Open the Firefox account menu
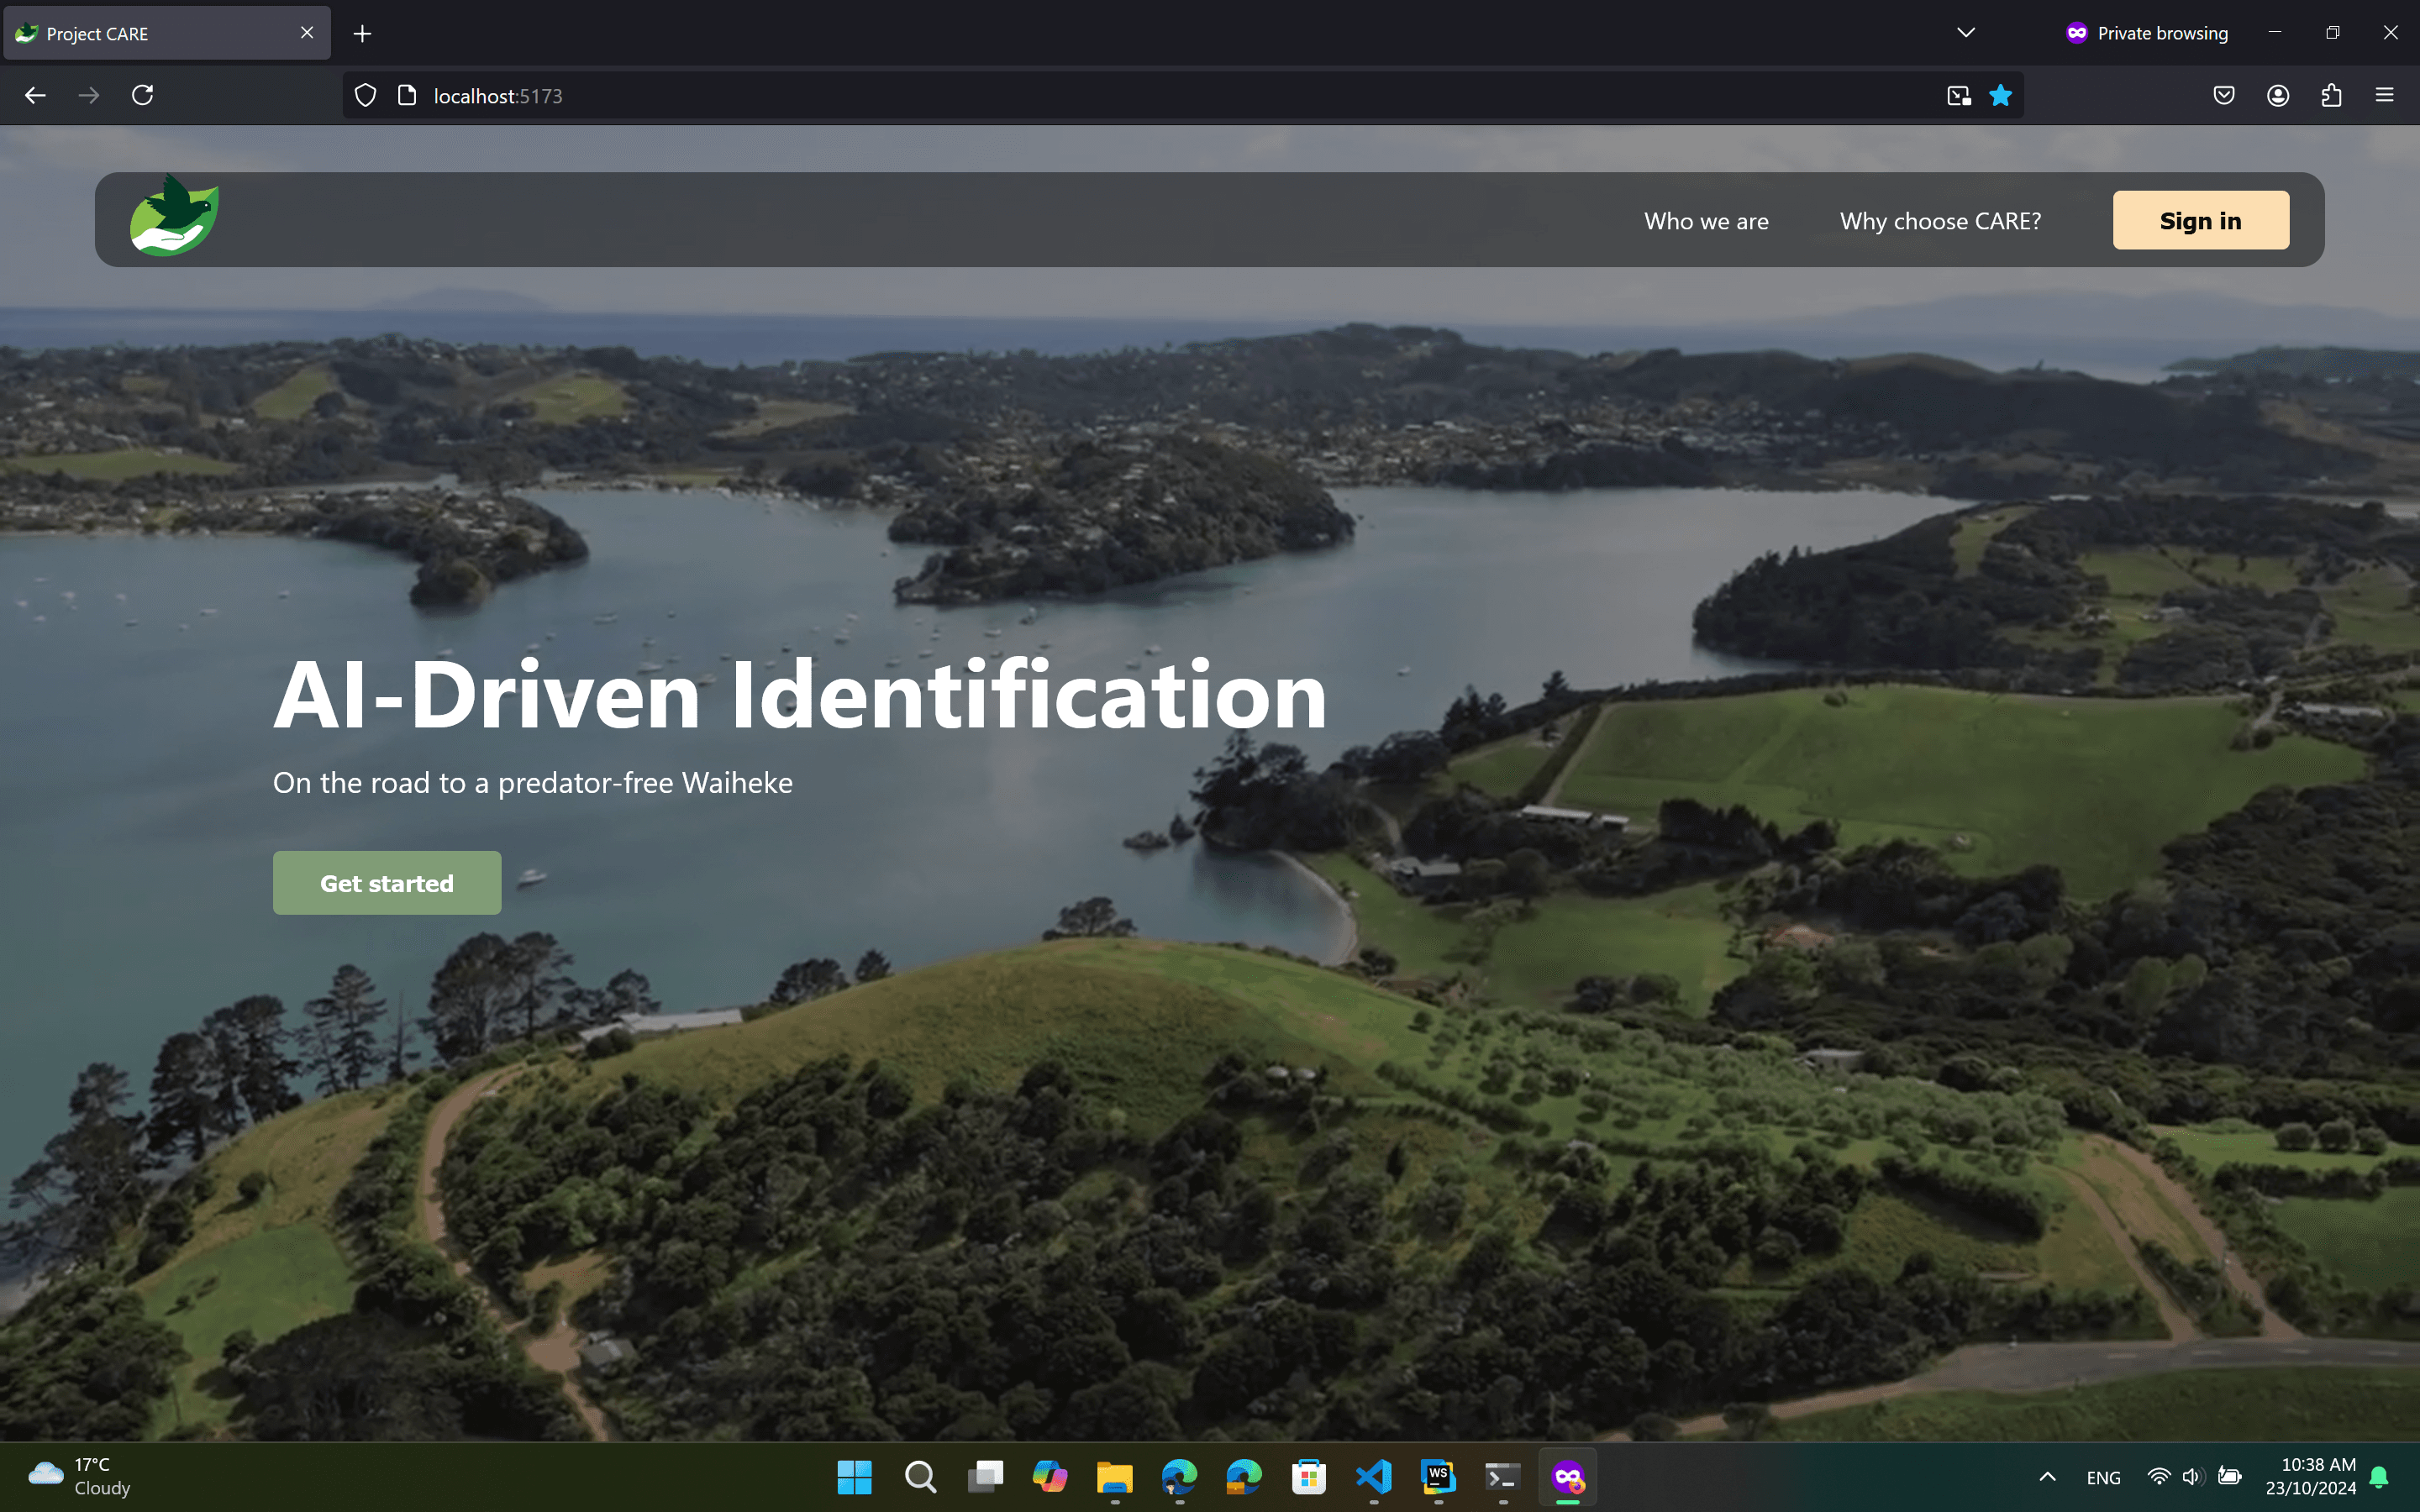This screenshot has width=2420, height=1512. (2277, 96)
